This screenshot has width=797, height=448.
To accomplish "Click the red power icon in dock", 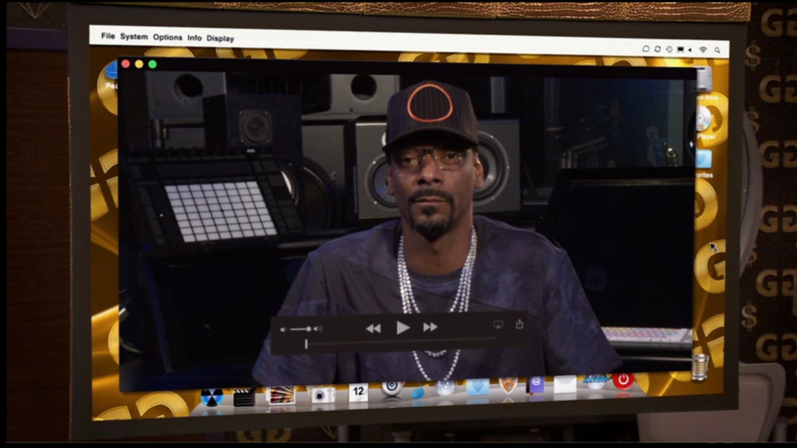I will (x=623, y=380).
